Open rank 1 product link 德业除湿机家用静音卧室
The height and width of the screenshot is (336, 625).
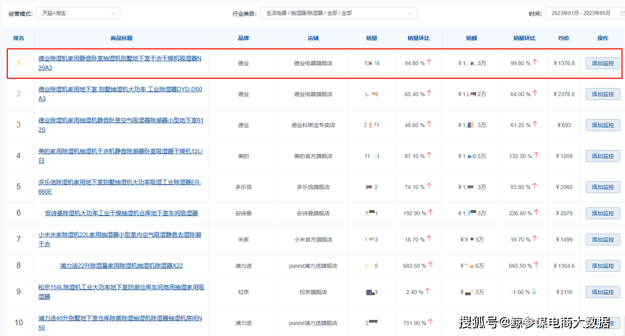pyautogui.click(x=120, y=63)
